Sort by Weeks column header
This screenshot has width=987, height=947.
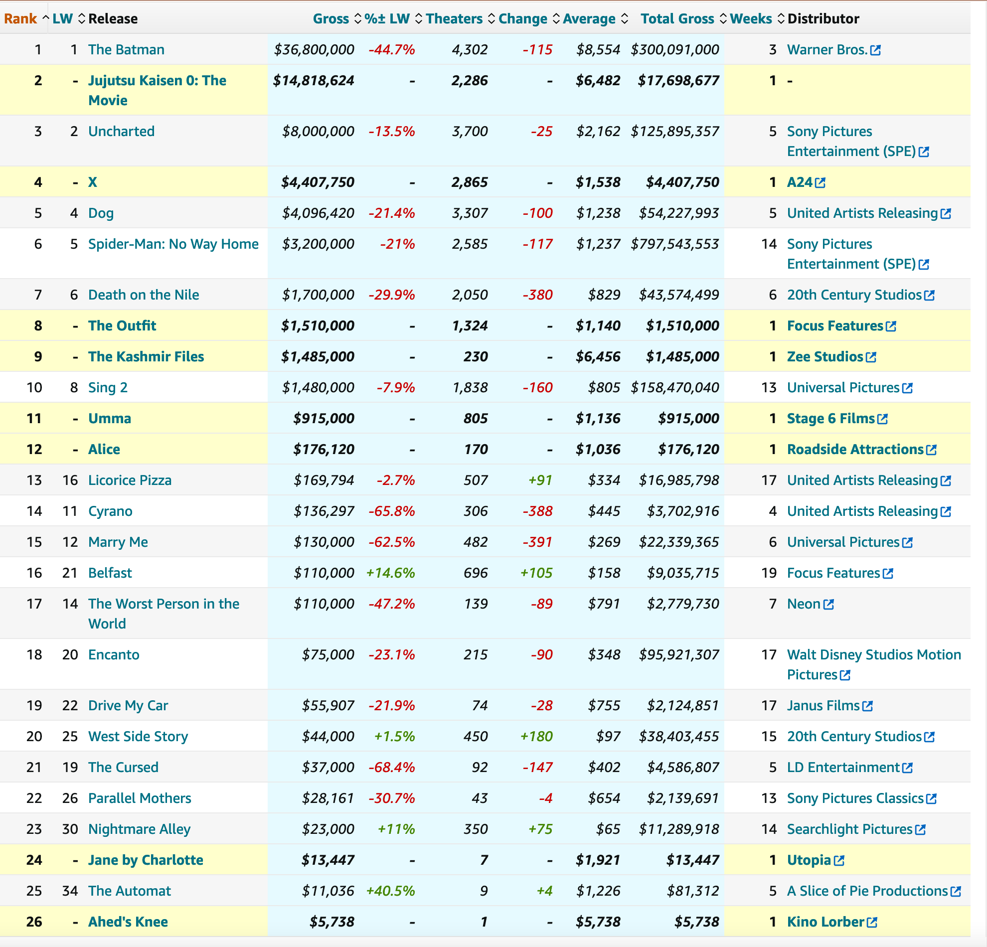pyautogui.click(x=757, y=18)
